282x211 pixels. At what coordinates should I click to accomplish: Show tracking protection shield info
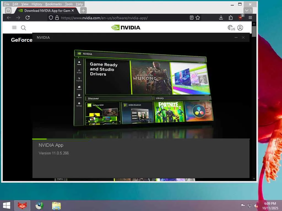[x=51, y=18]
